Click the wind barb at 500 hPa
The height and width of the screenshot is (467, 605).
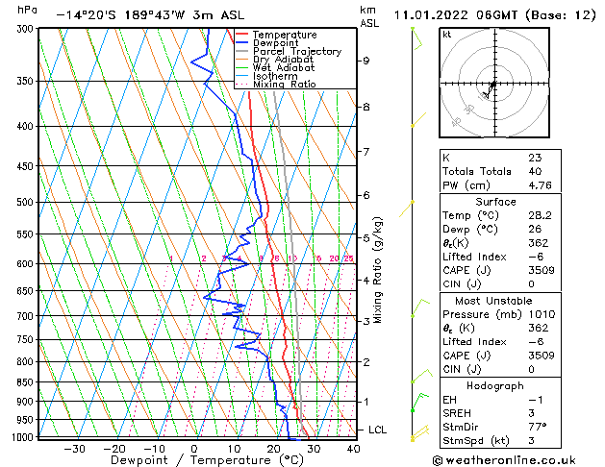click(406, 209)
